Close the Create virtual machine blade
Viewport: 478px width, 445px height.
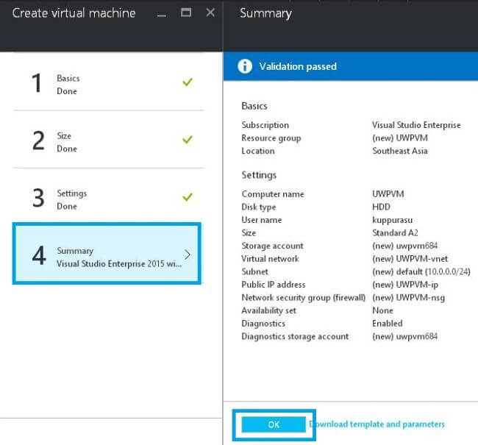tap(210, 13)
